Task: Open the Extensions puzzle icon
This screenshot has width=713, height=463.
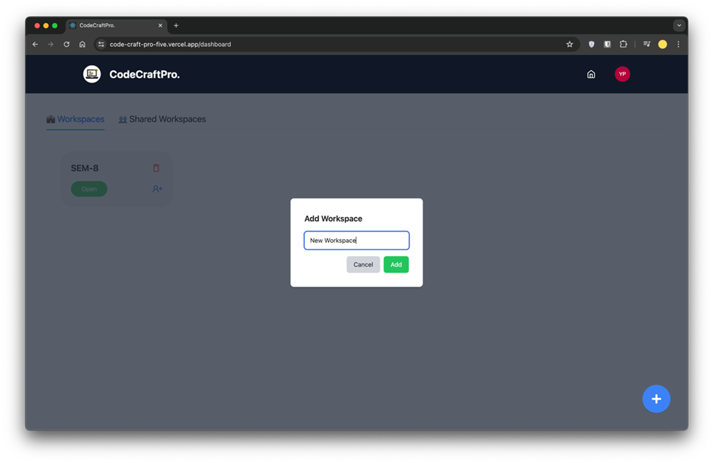Action: 623,44
